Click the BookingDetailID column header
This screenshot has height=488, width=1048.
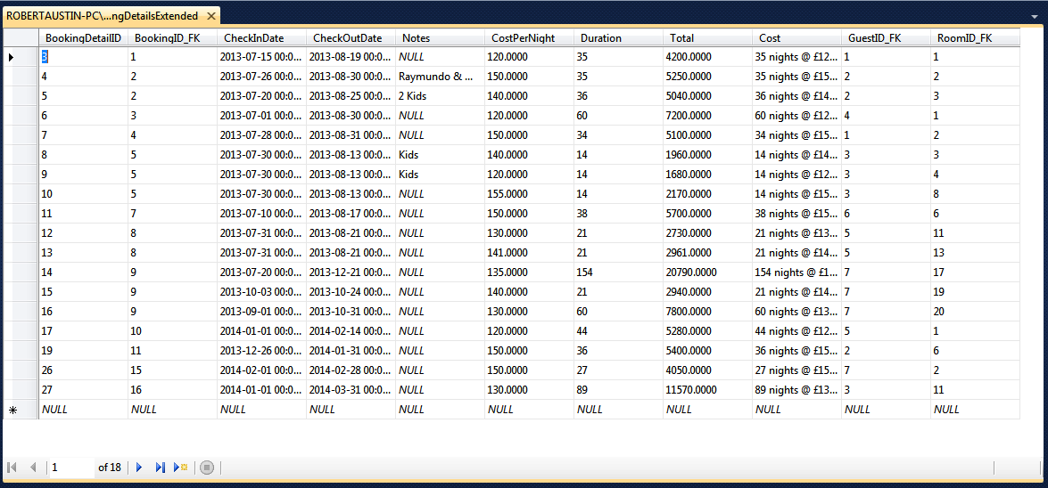(x=84, y=38)
